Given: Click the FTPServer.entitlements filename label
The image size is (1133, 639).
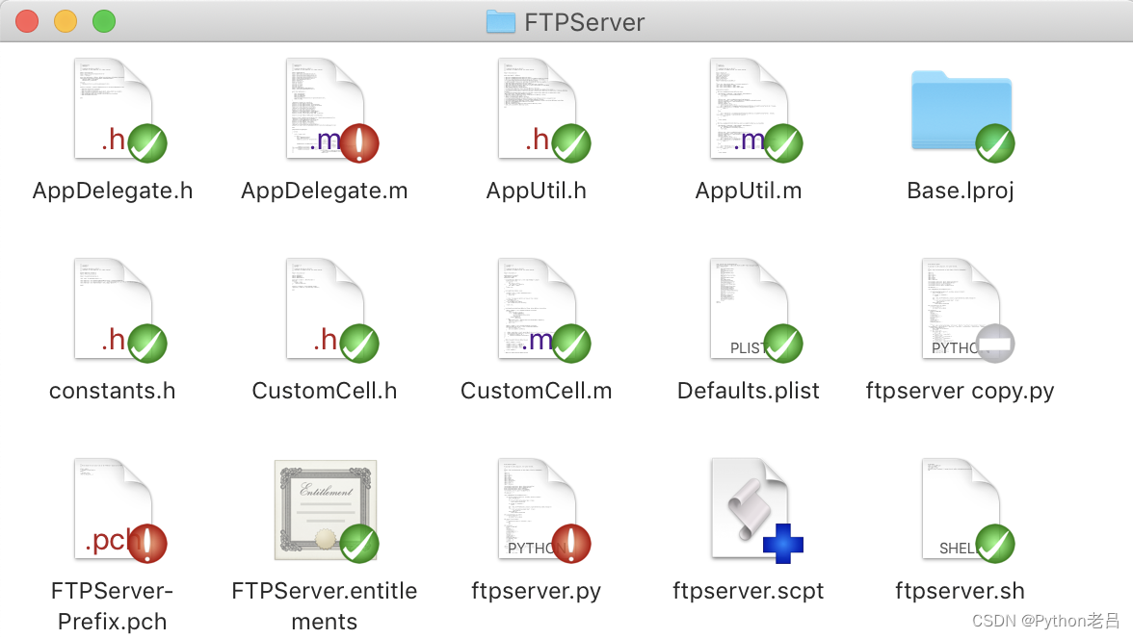Looking at the screenshot, I should 325,605.
